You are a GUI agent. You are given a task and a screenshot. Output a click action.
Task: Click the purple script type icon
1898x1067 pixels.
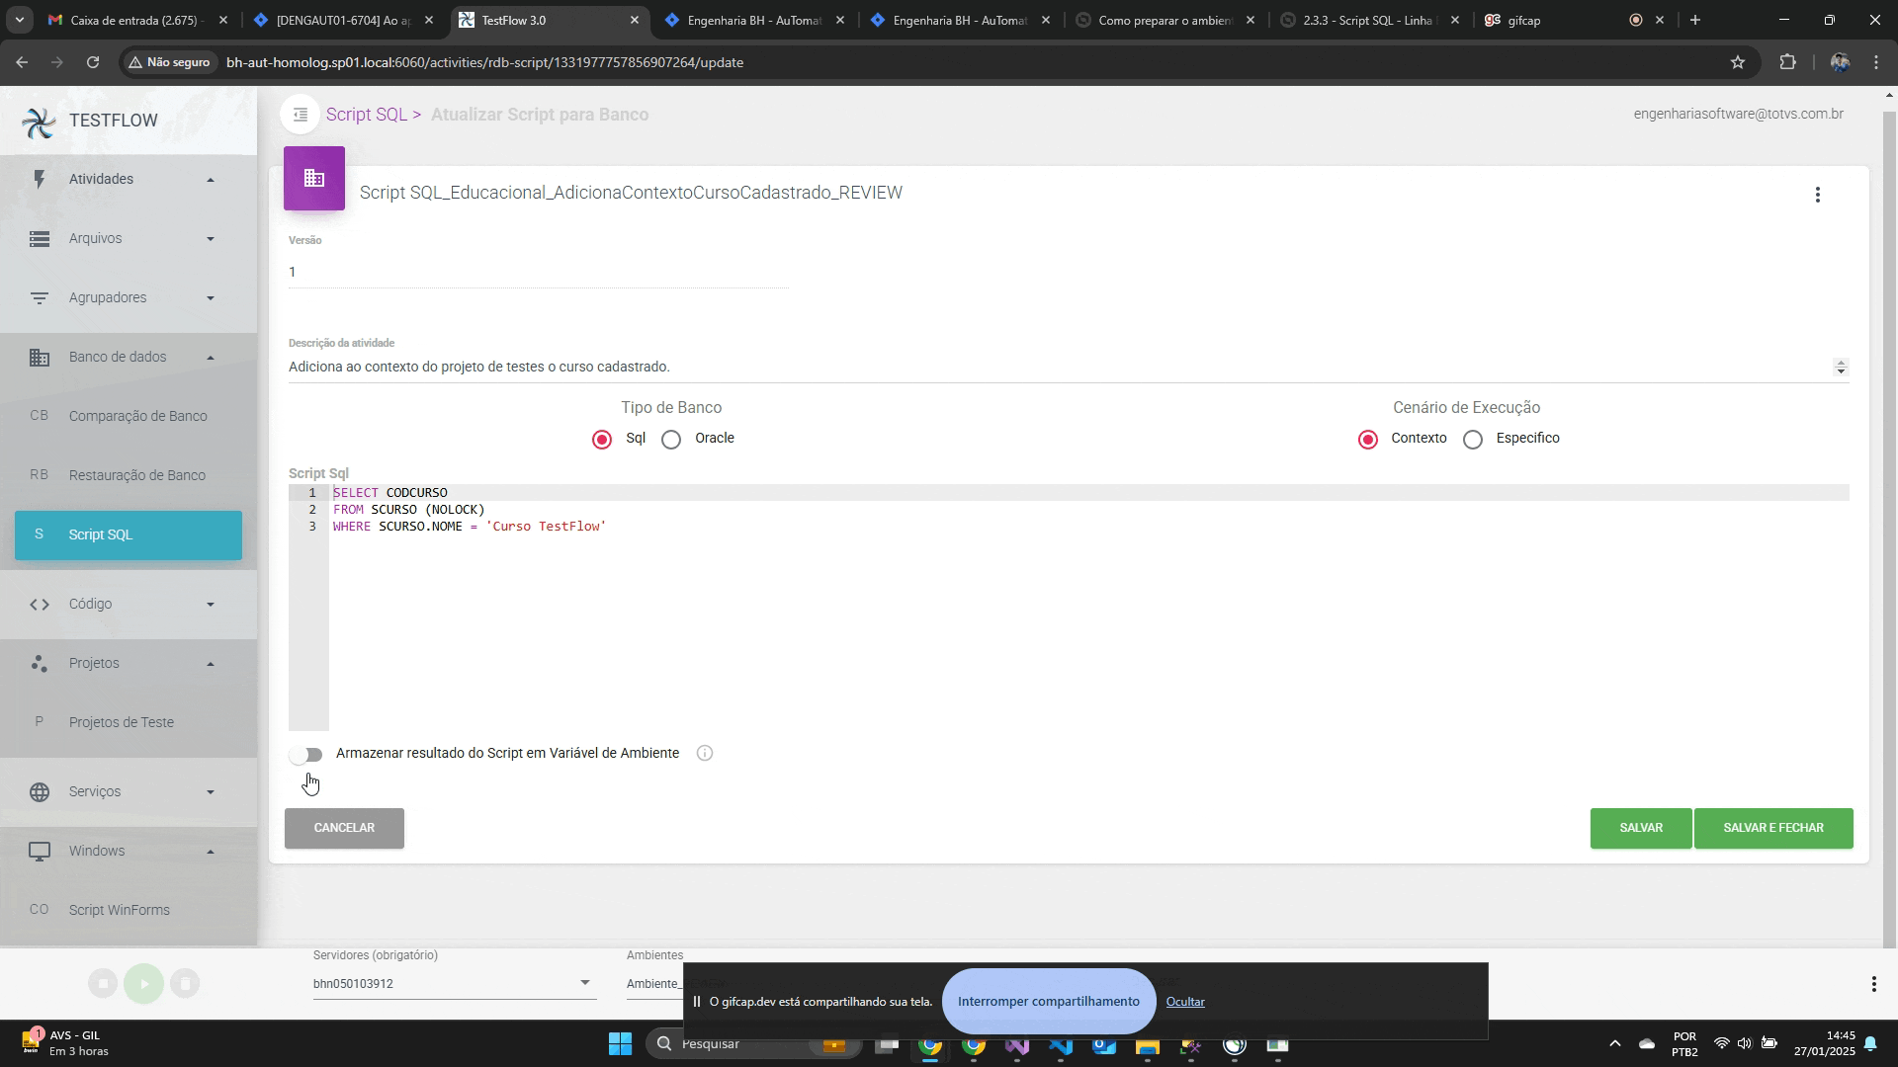tap(314, 179)
